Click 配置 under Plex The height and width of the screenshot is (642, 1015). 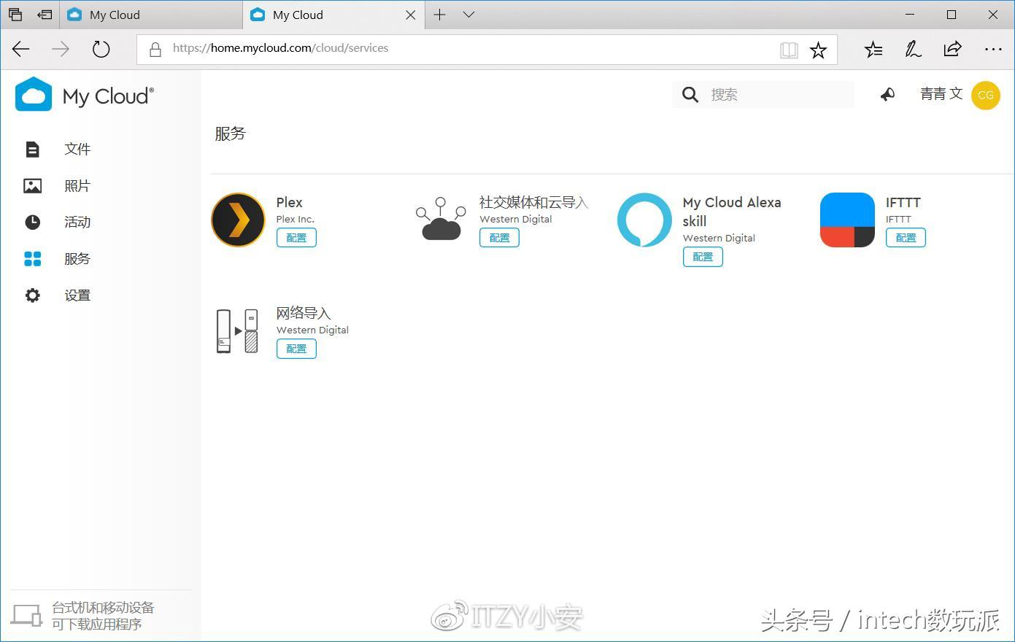coord(296,237)
